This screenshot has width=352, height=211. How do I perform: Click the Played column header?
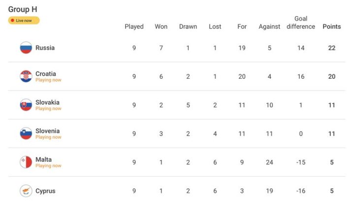click(134, 27)
